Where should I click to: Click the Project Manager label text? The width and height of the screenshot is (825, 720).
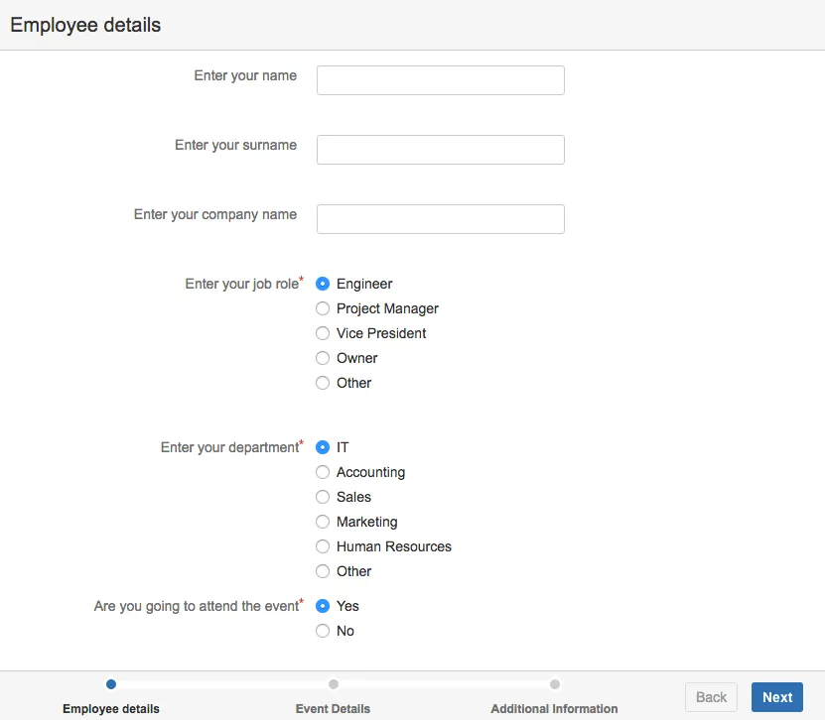coord(388,309)
